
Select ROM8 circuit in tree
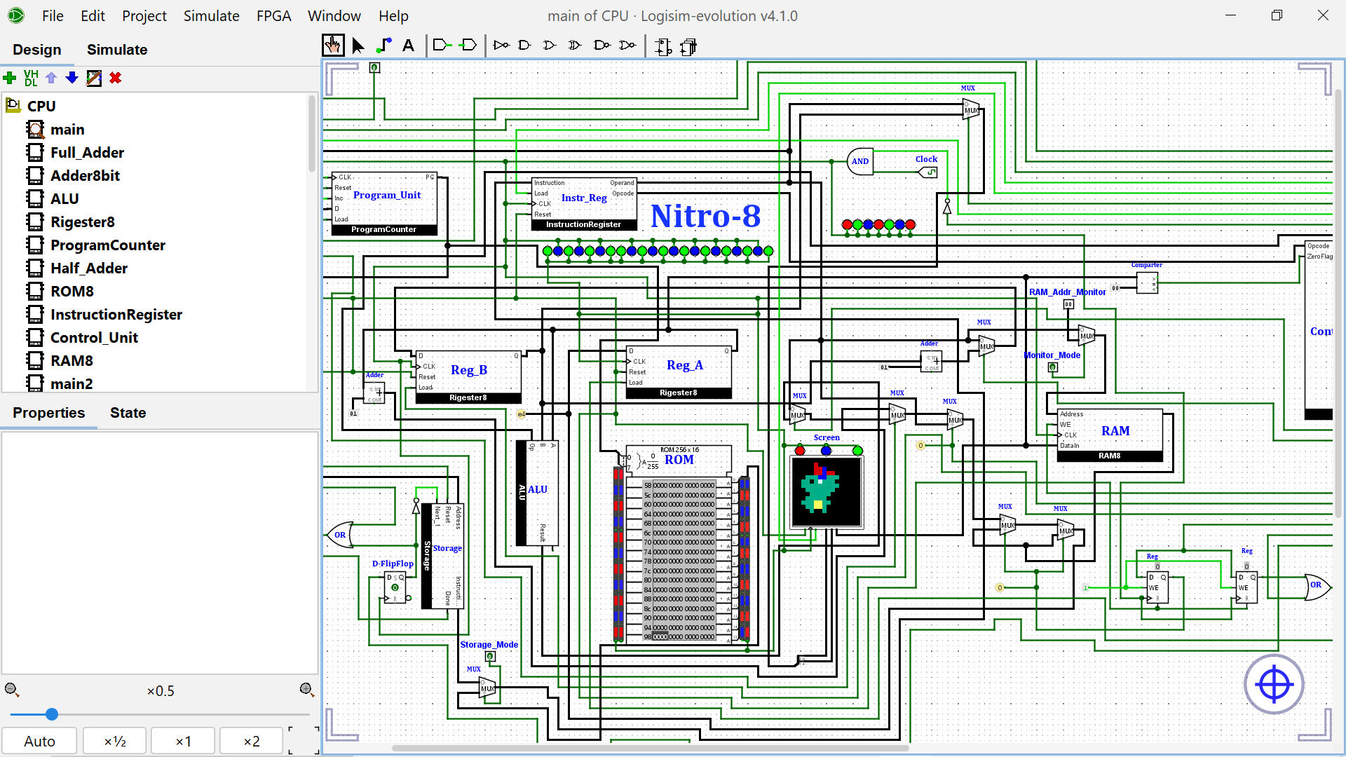(72, 292)
